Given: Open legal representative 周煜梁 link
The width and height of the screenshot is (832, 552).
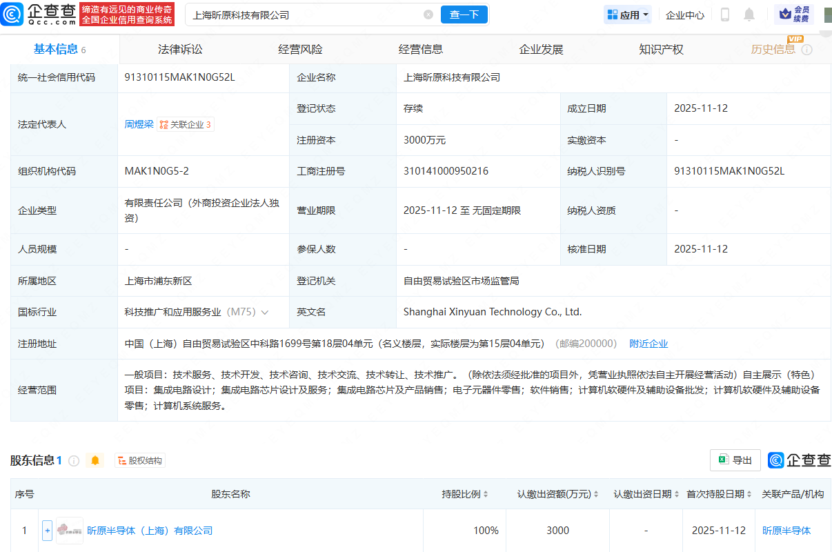Looking at the screenshot, I should click(139, 124).
